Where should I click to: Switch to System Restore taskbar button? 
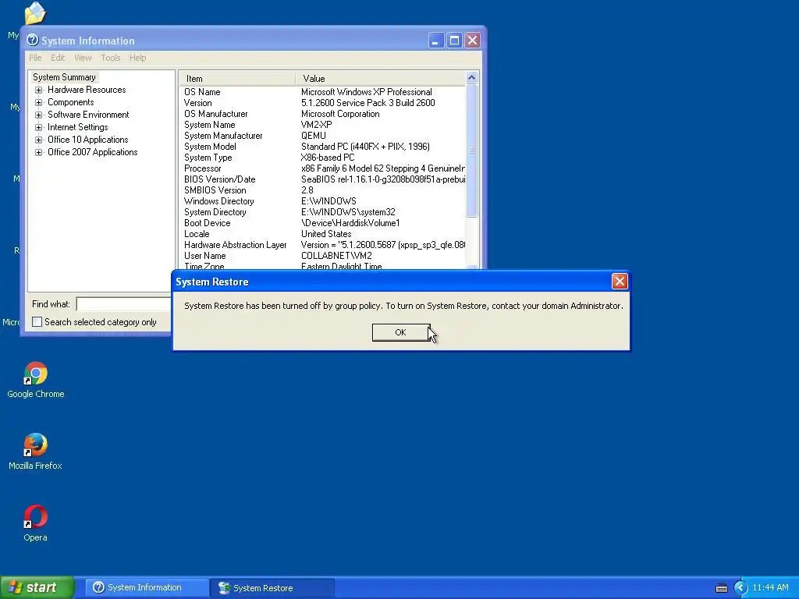[x=272, y=588]
